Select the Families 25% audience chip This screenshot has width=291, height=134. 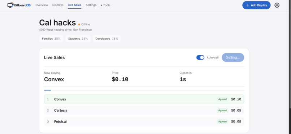[x=51, y=39]
